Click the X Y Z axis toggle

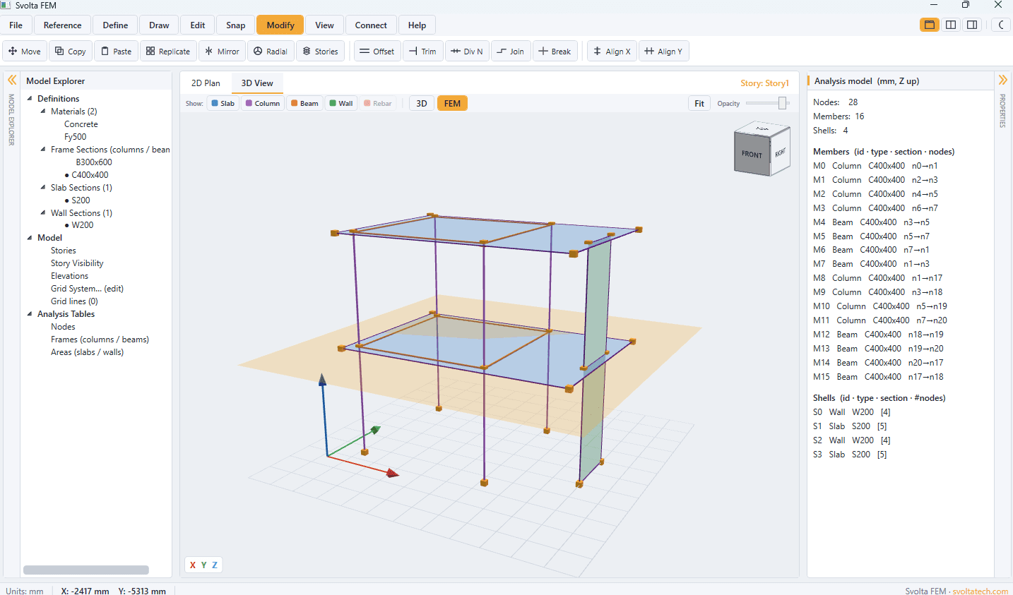pos(203,565)
